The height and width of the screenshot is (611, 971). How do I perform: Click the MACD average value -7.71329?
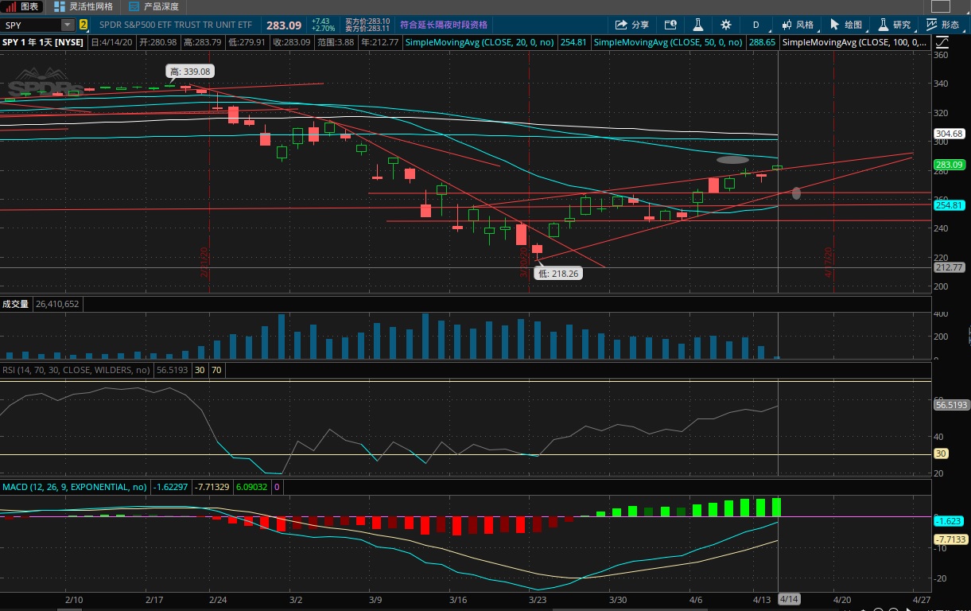[212, 487]
